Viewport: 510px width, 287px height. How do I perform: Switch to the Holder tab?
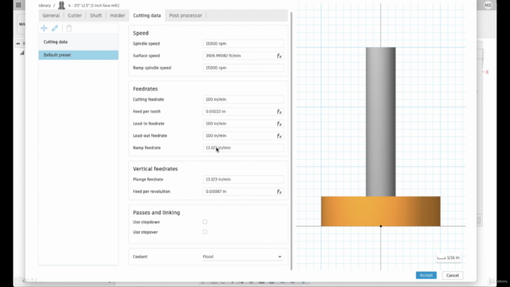(117, 15)
